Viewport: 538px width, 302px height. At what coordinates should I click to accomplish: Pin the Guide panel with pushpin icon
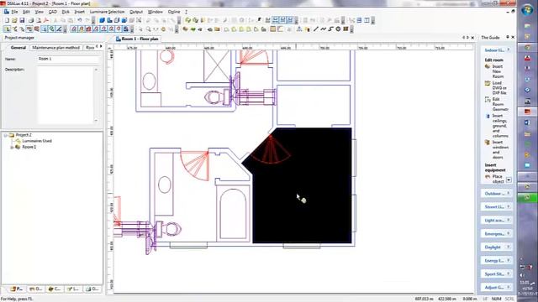[x=508, y=37]
